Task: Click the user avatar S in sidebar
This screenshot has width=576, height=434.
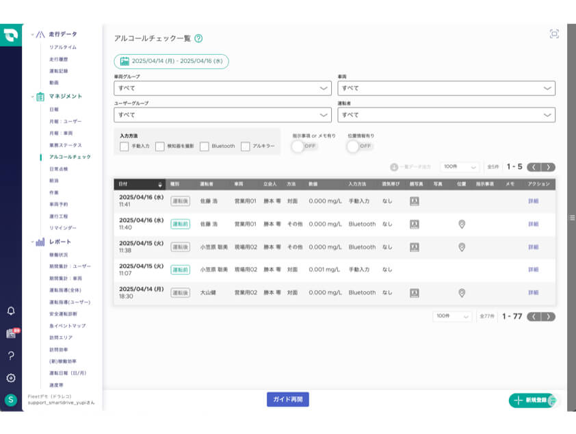Action: coord(11,400)
